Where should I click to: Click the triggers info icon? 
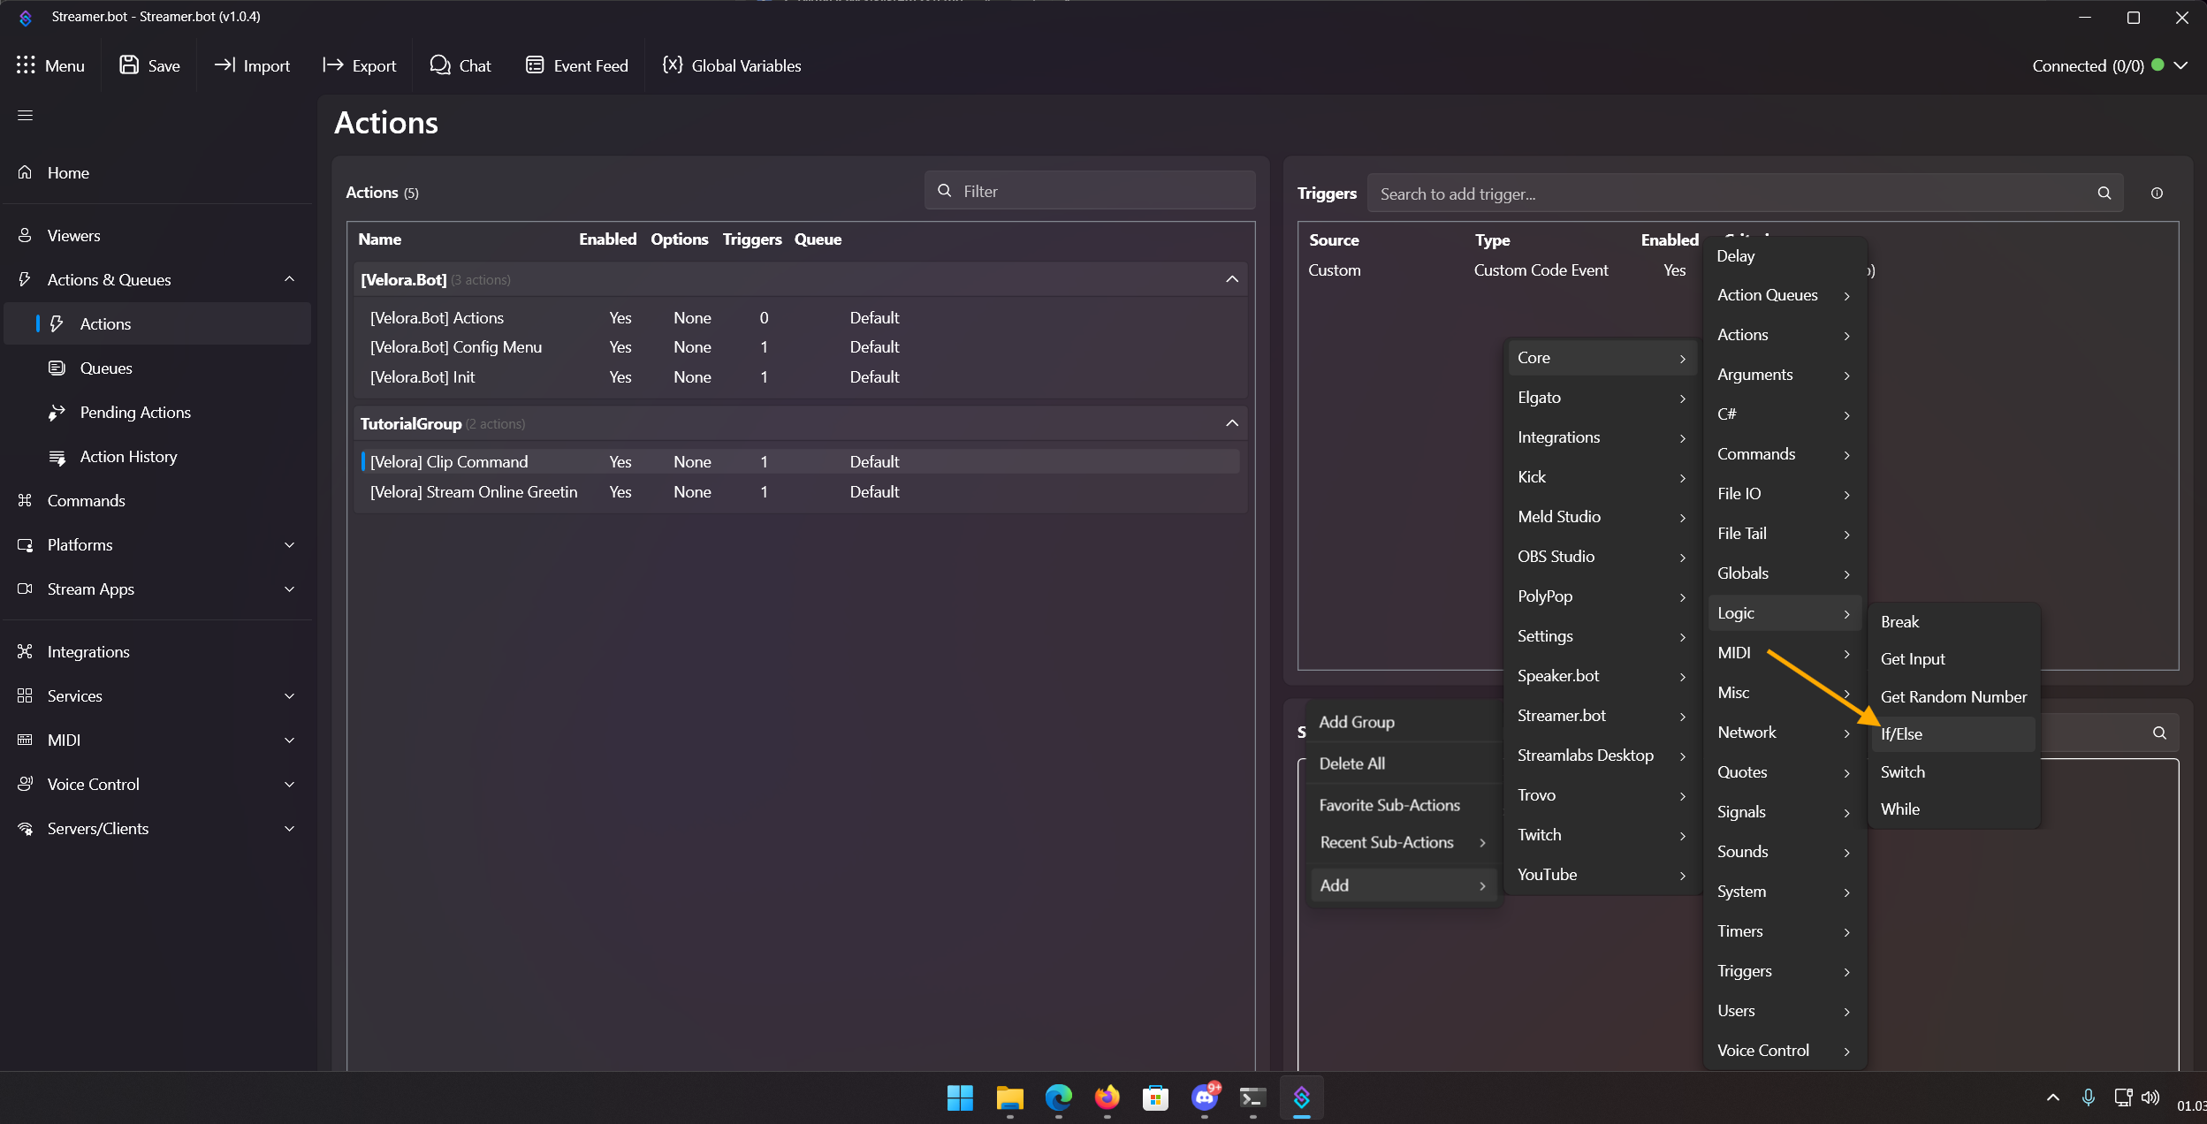2157,194
